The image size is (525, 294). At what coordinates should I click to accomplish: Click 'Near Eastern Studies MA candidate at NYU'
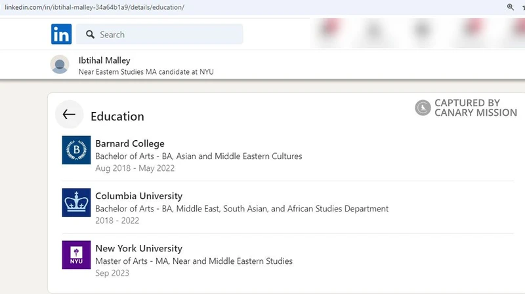(x=146, y=72)
